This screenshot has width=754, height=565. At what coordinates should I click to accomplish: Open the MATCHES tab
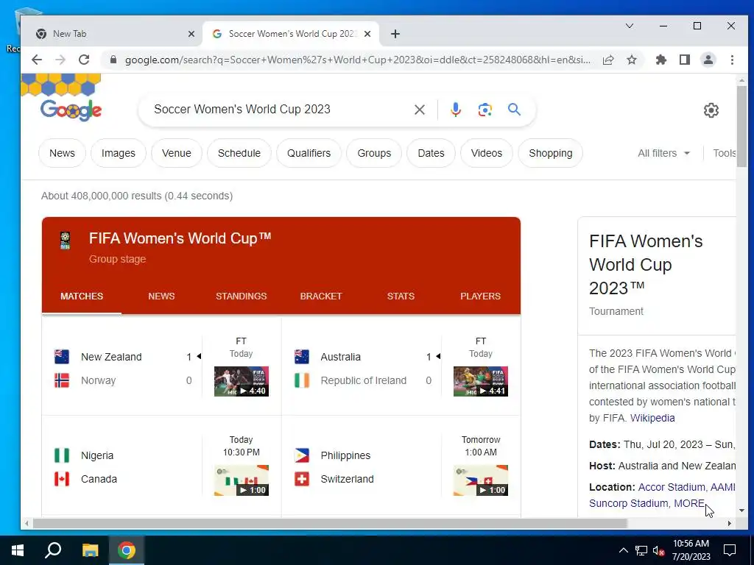(82, 296)
